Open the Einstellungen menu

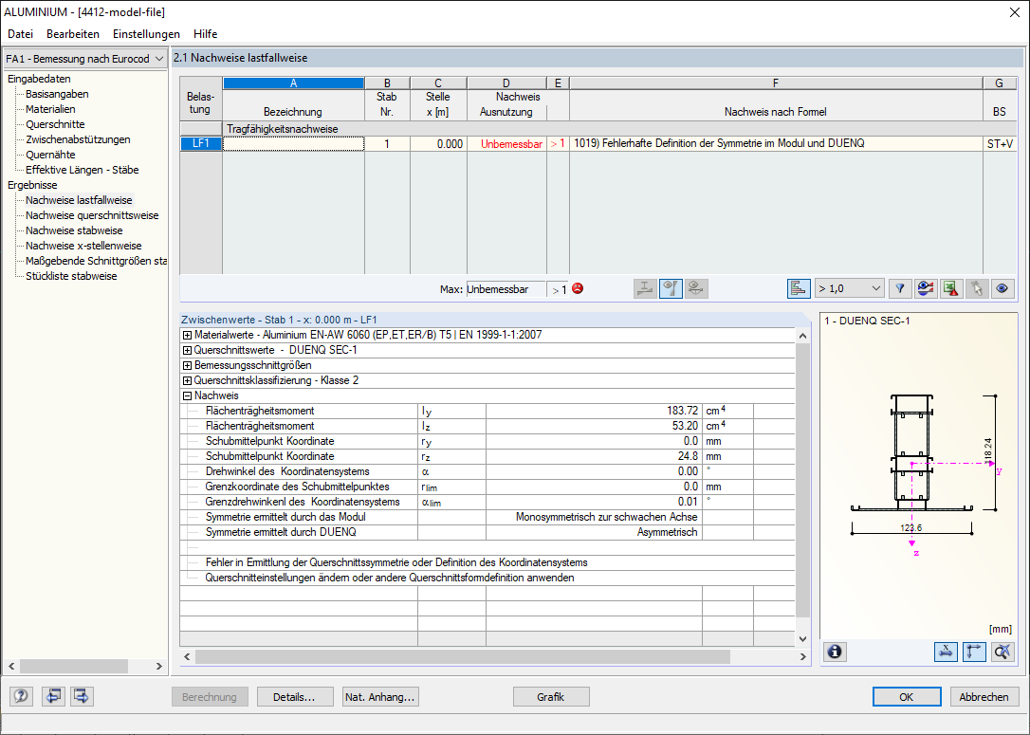point(146,34)
